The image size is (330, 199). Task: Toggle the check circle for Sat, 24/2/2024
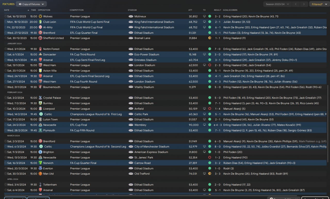tap(6, 125)
